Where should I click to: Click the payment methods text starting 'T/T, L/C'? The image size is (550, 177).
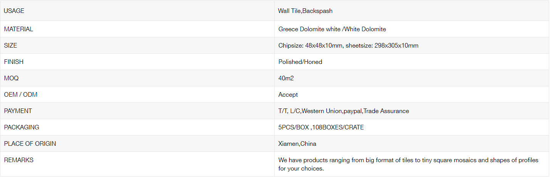pyautogui.click(x=343, y=111)
